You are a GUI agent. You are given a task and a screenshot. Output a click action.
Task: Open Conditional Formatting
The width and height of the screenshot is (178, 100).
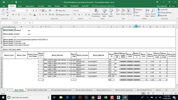click(96, 13)
